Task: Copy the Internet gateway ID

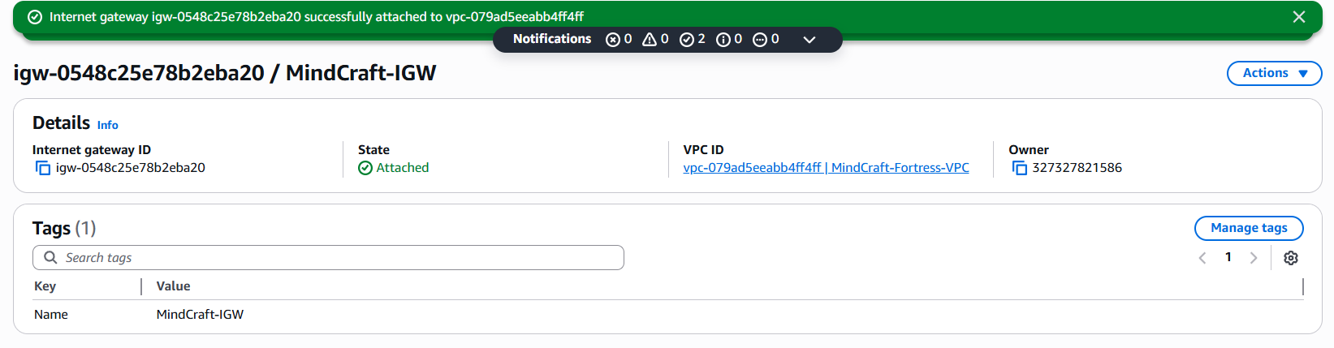Action: coord(43,168)
